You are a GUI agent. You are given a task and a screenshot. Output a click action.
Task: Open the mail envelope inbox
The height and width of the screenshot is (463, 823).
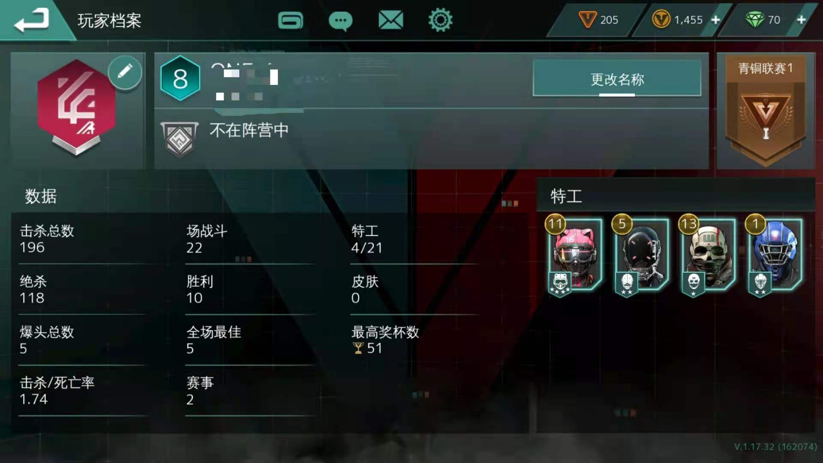pos(390,20)
